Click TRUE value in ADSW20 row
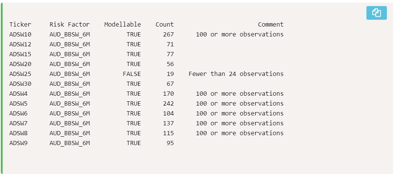This screenshot has height=177, width=396. tap(134, 64)
